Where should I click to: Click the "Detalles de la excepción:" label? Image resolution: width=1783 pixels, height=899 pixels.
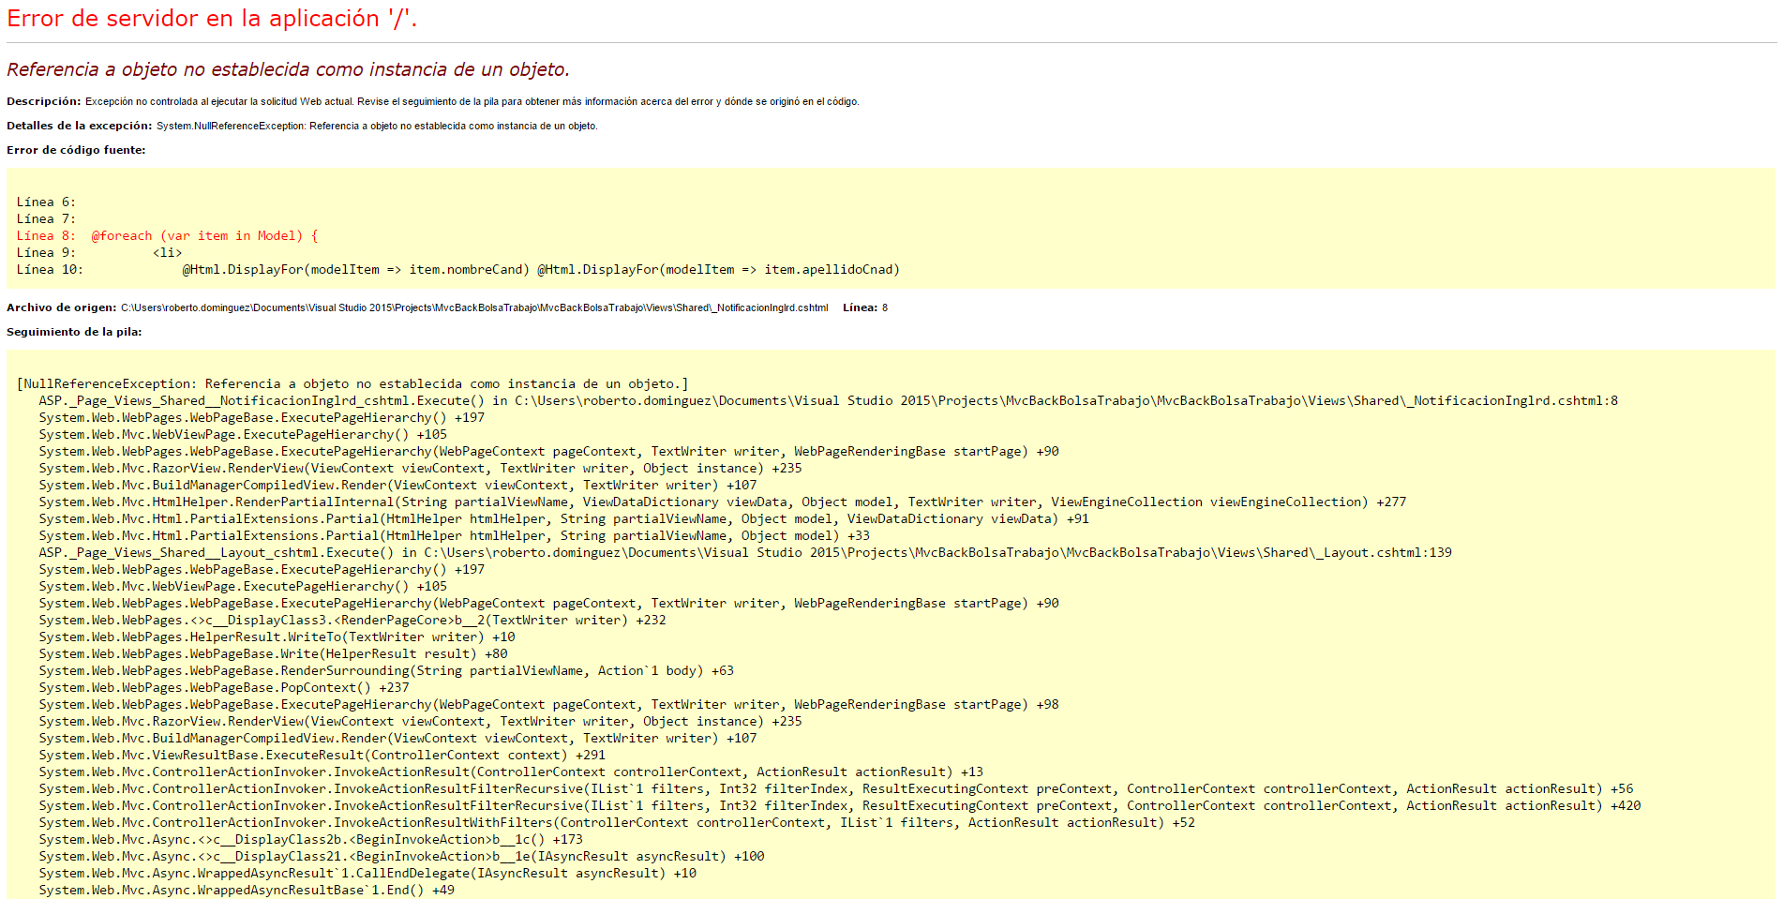[x=79, y=126]
